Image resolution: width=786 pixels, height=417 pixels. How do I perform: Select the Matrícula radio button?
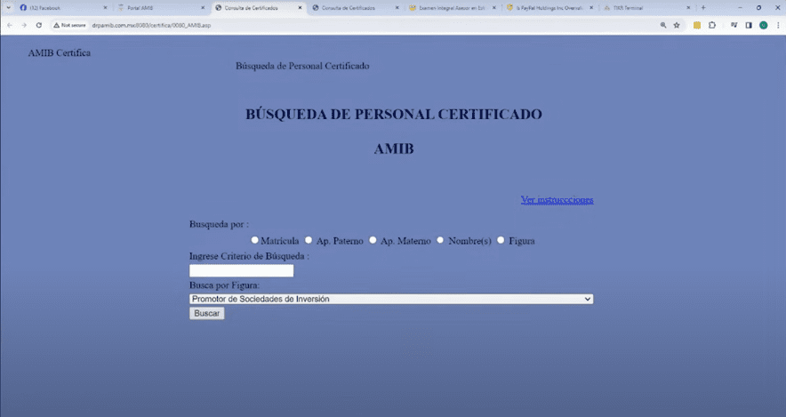pyautogui.click(x=255, y=240)
